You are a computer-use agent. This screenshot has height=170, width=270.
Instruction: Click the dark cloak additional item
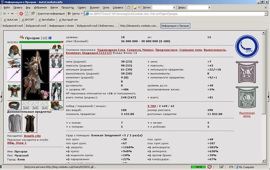[x=30, y=123]
